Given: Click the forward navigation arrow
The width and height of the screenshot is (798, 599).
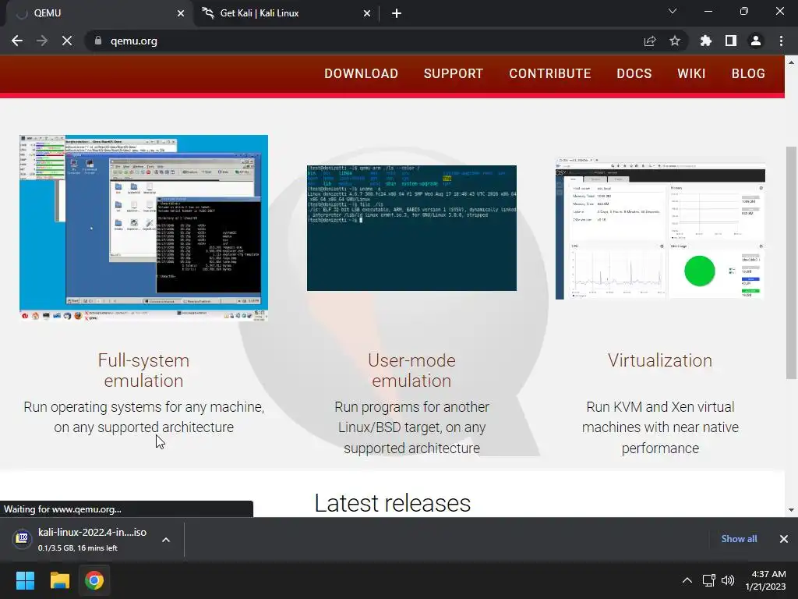Looking at the screenshot, I should tap(42, 41).
